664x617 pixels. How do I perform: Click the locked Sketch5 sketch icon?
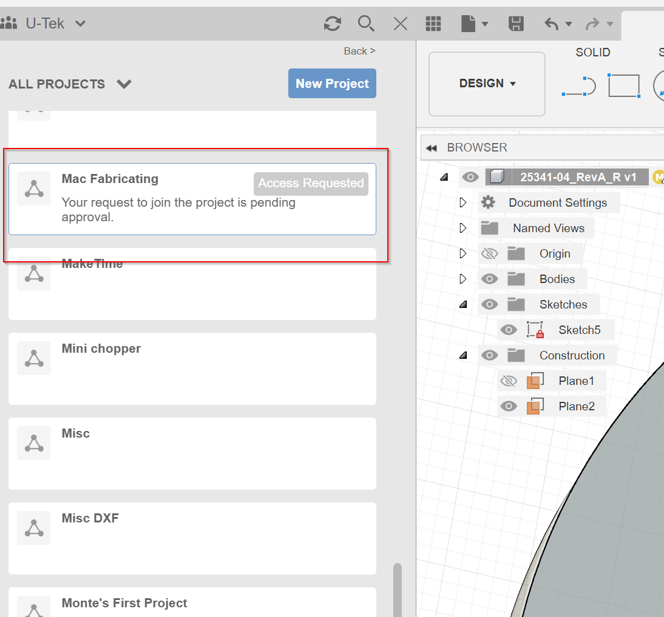535,330
